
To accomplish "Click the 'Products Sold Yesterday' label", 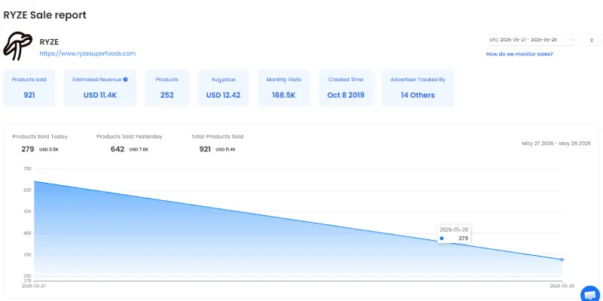I will pos(129,137).
